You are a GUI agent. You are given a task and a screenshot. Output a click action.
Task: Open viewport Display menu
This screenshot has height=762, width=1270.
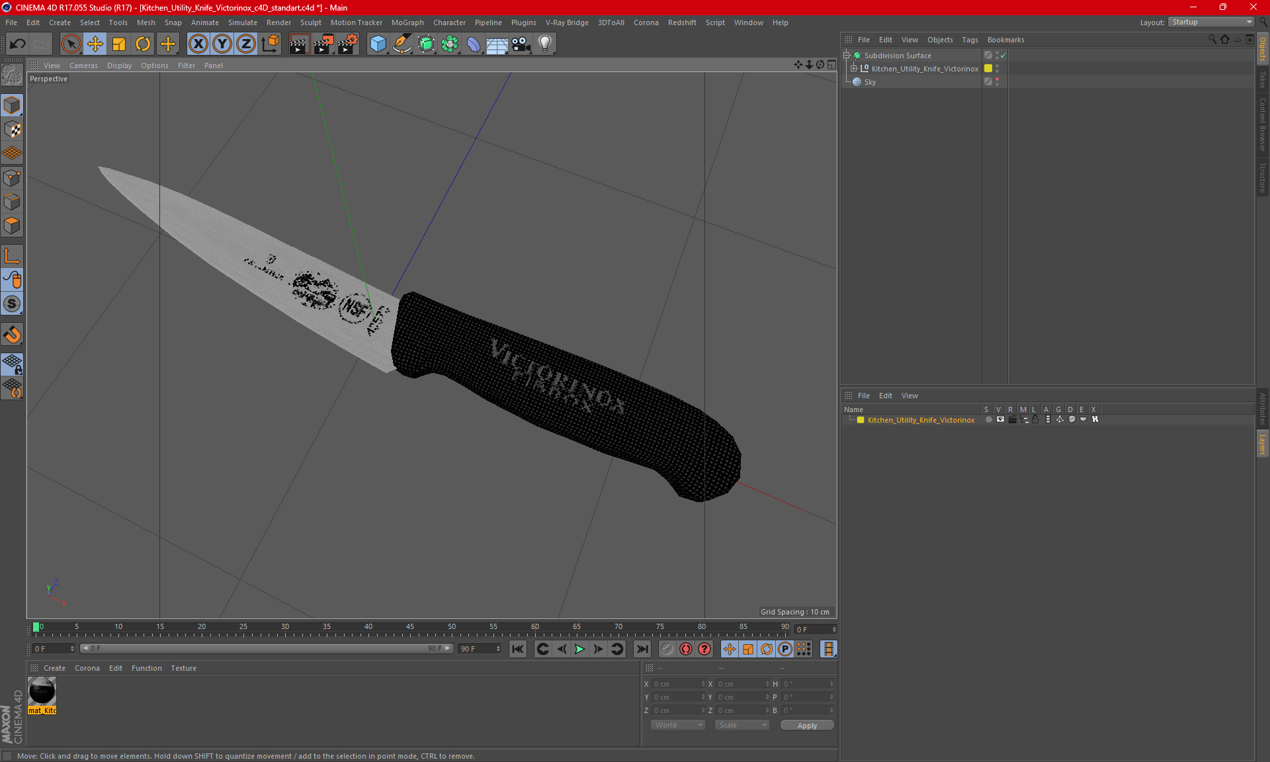(x=119, y=65)
